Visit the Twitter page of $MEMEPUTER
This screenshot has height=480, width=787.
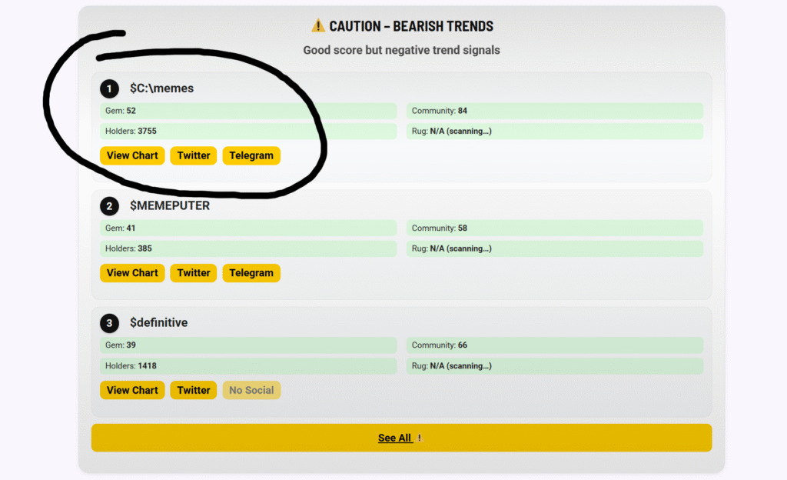pos(194,273)
